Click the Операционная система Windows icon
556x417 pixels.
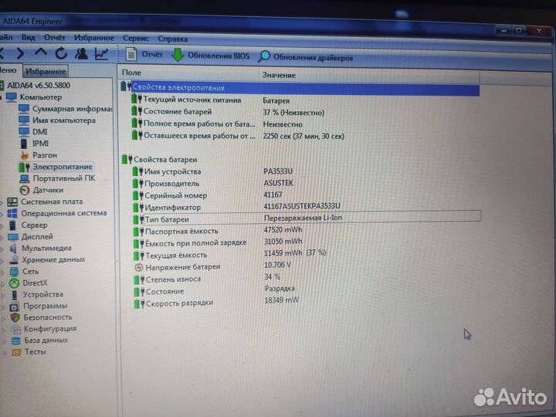pos(12,213)
